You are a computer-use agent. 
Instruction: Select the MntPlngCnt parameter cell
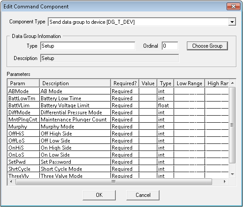pyautogui.click(x=23, y=119)
